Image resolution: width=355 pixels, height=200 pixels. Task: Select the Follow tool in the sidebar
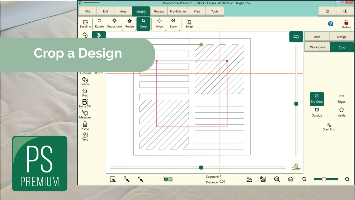pyautogui.click(x=85, y=80)
